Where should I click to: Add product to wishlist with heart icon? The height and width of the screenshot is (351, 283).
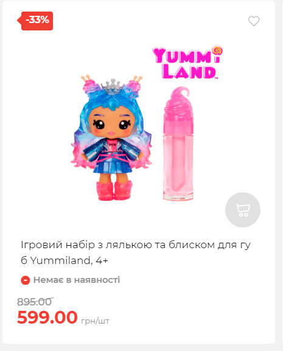[x=254, y=21]
